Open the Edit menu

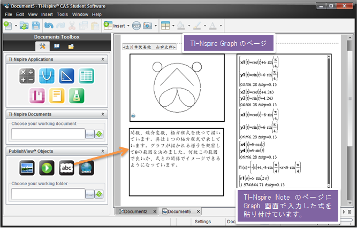click(x=20, y=14)
